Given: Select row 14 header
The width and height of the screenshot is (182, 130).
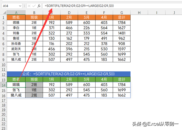Looking at the screenshot, I should (3, 85).
